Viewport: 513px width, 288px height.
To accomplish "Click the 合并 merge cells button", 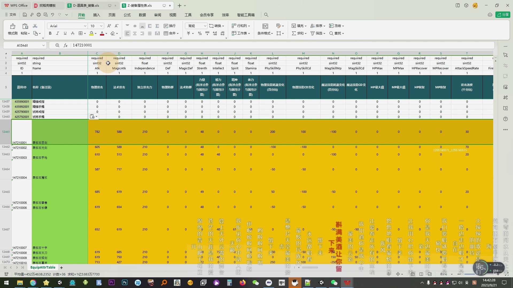I will (170, 33).
